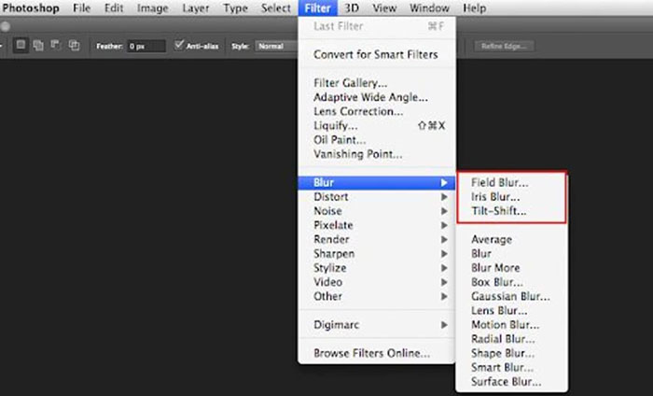
Task: Select the Subtract from selection icon
Action: click(56, 45)
